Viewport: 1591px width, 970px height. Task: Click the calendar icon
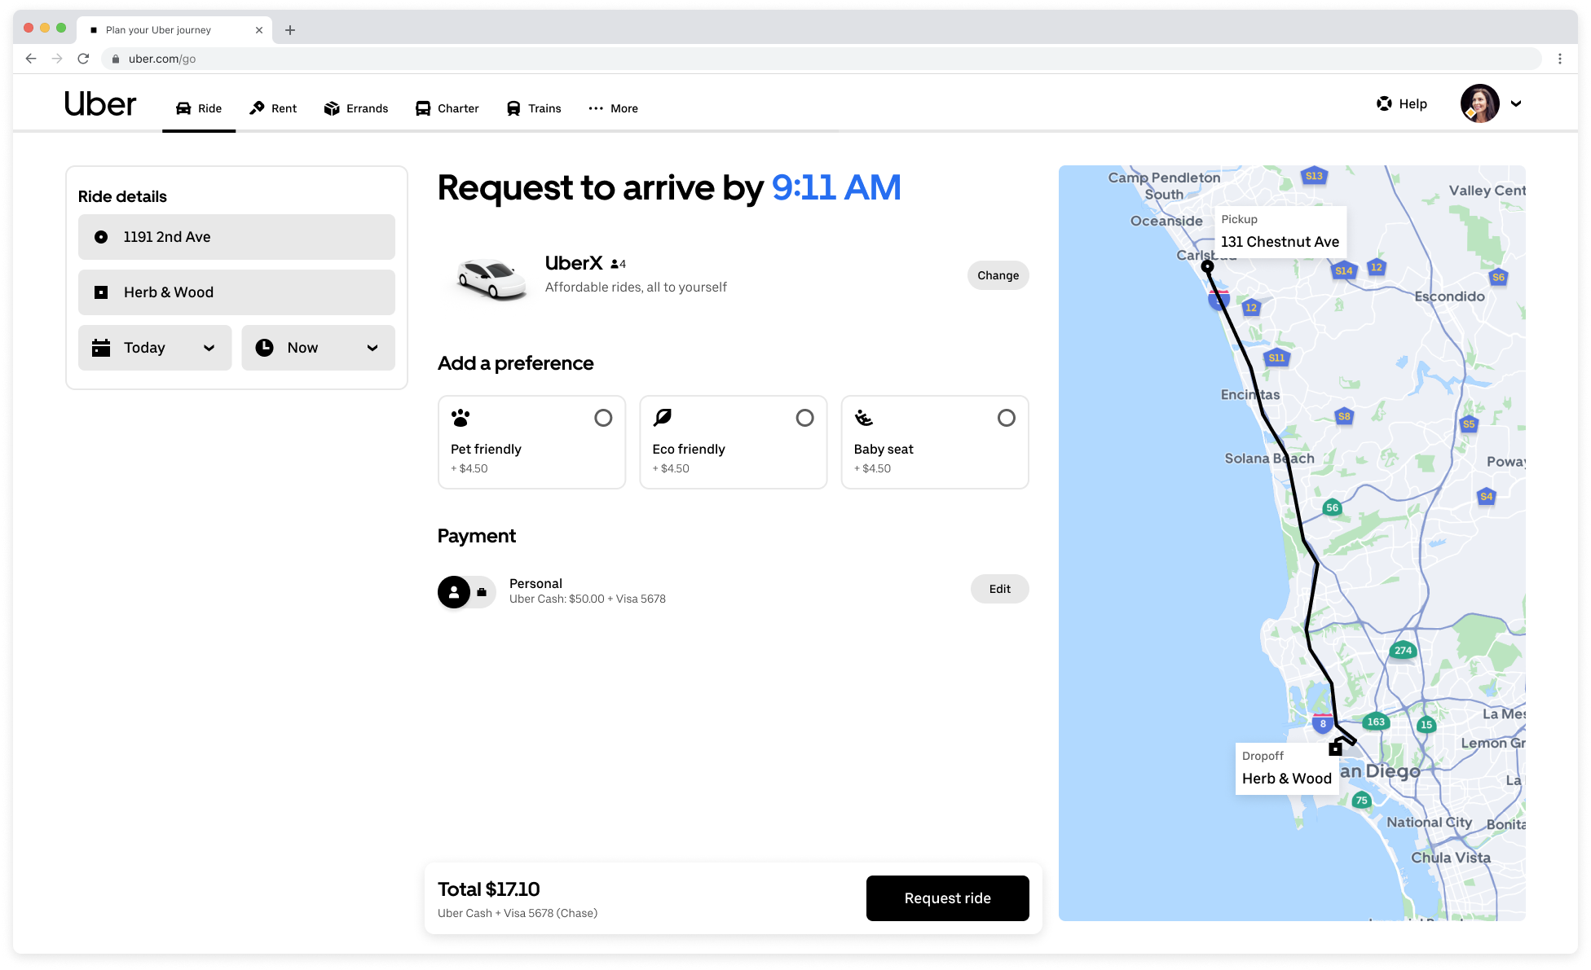coord(101,348)
